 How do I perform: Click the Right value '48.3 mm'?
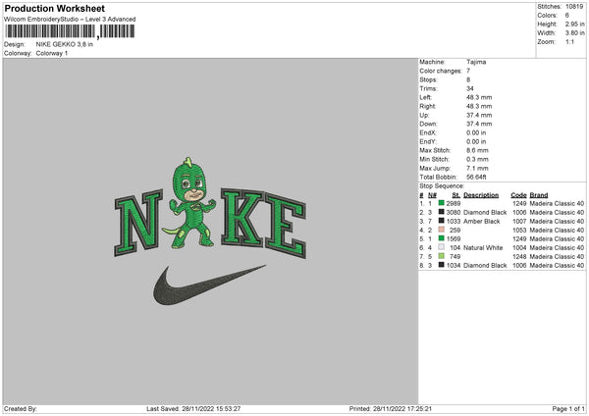[479, 106]
